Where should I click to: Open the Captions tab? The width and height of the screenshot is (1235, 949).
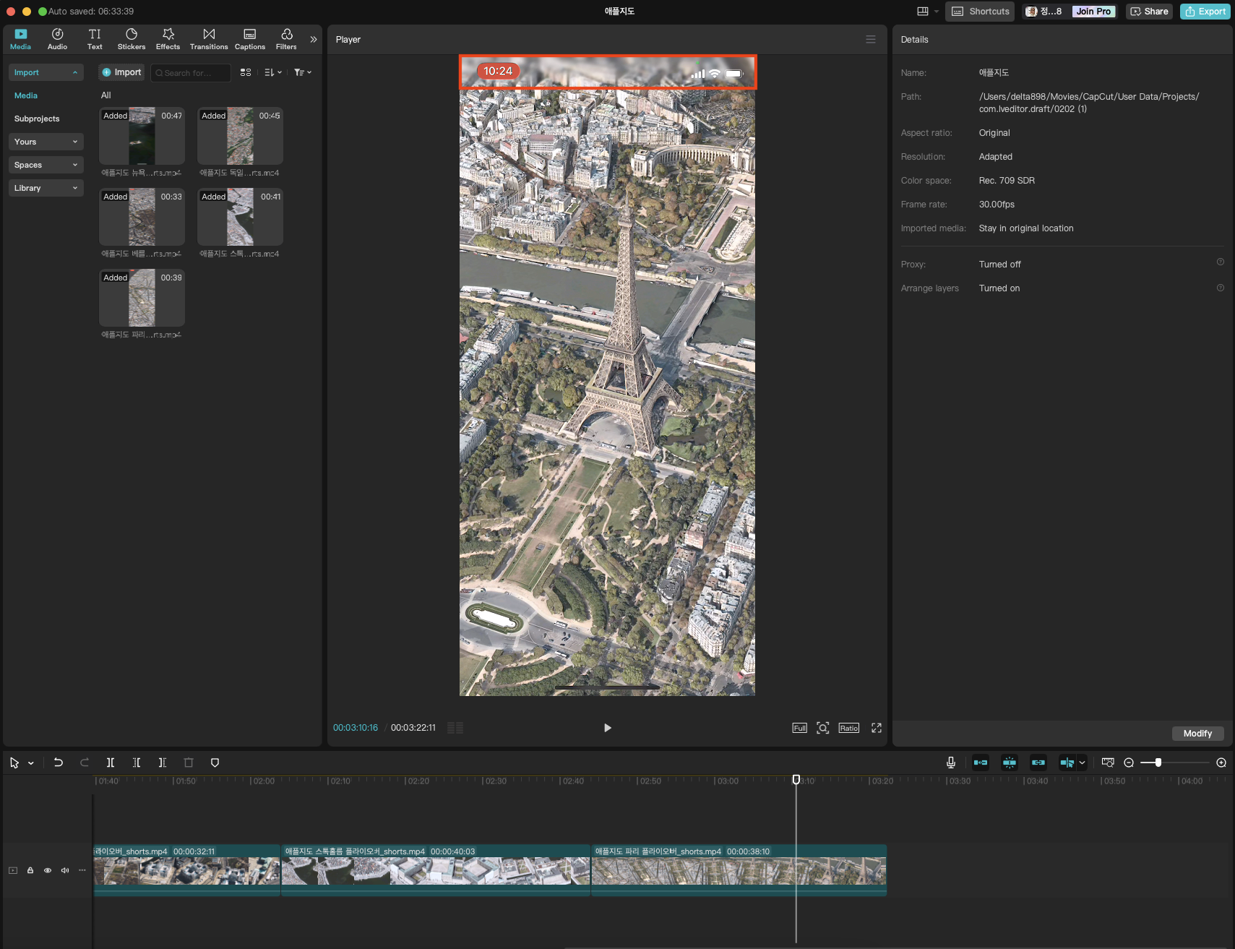250,39
